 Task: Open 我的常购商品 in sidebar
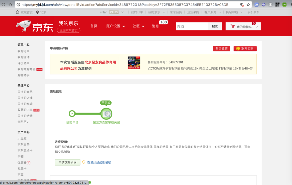(x=26, y=69)
